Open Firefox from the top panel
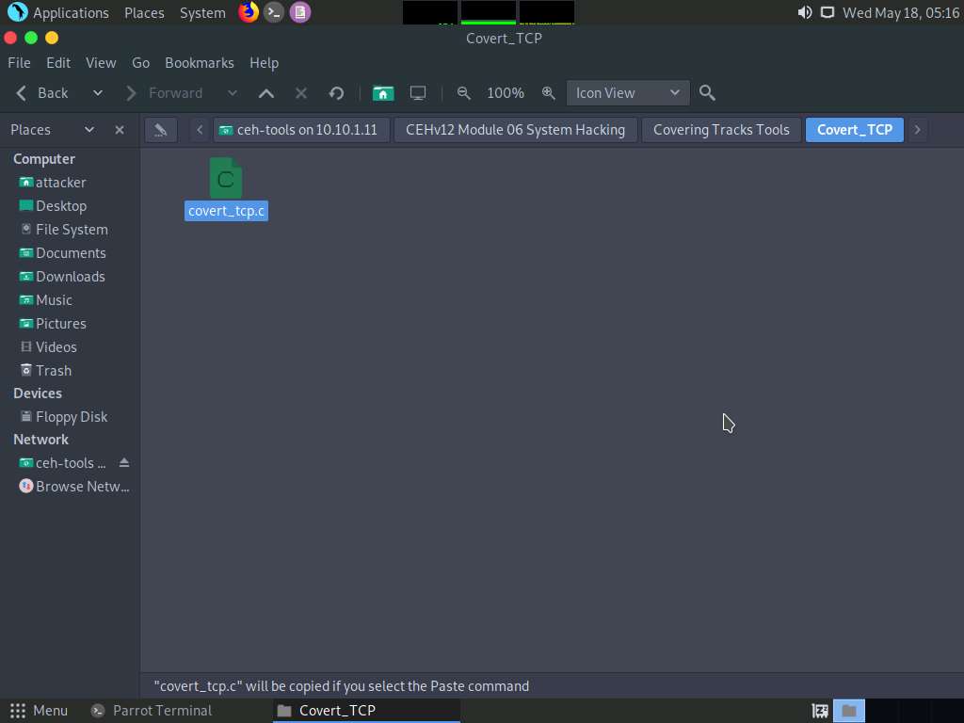 click(249, 12)
